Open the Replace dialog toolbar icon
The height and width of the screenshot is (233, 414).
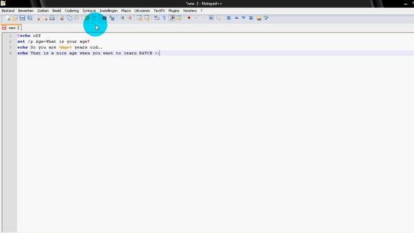pos(112,18)
